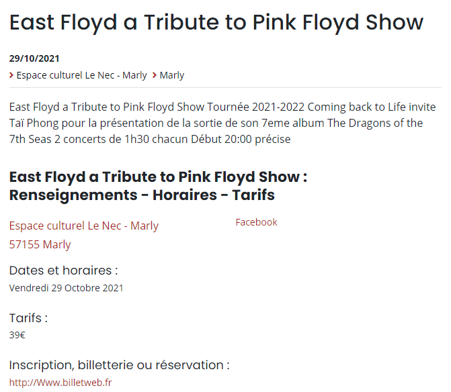Click the red chevron before Espace culturel
The height and width of the screenshot is (392, 451).
[11, 75]
